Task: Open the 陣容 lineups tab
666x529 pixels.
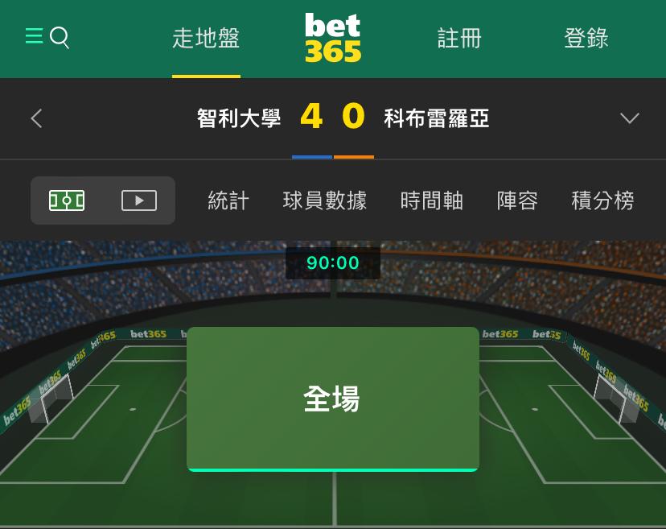Action: pos(517,200)
